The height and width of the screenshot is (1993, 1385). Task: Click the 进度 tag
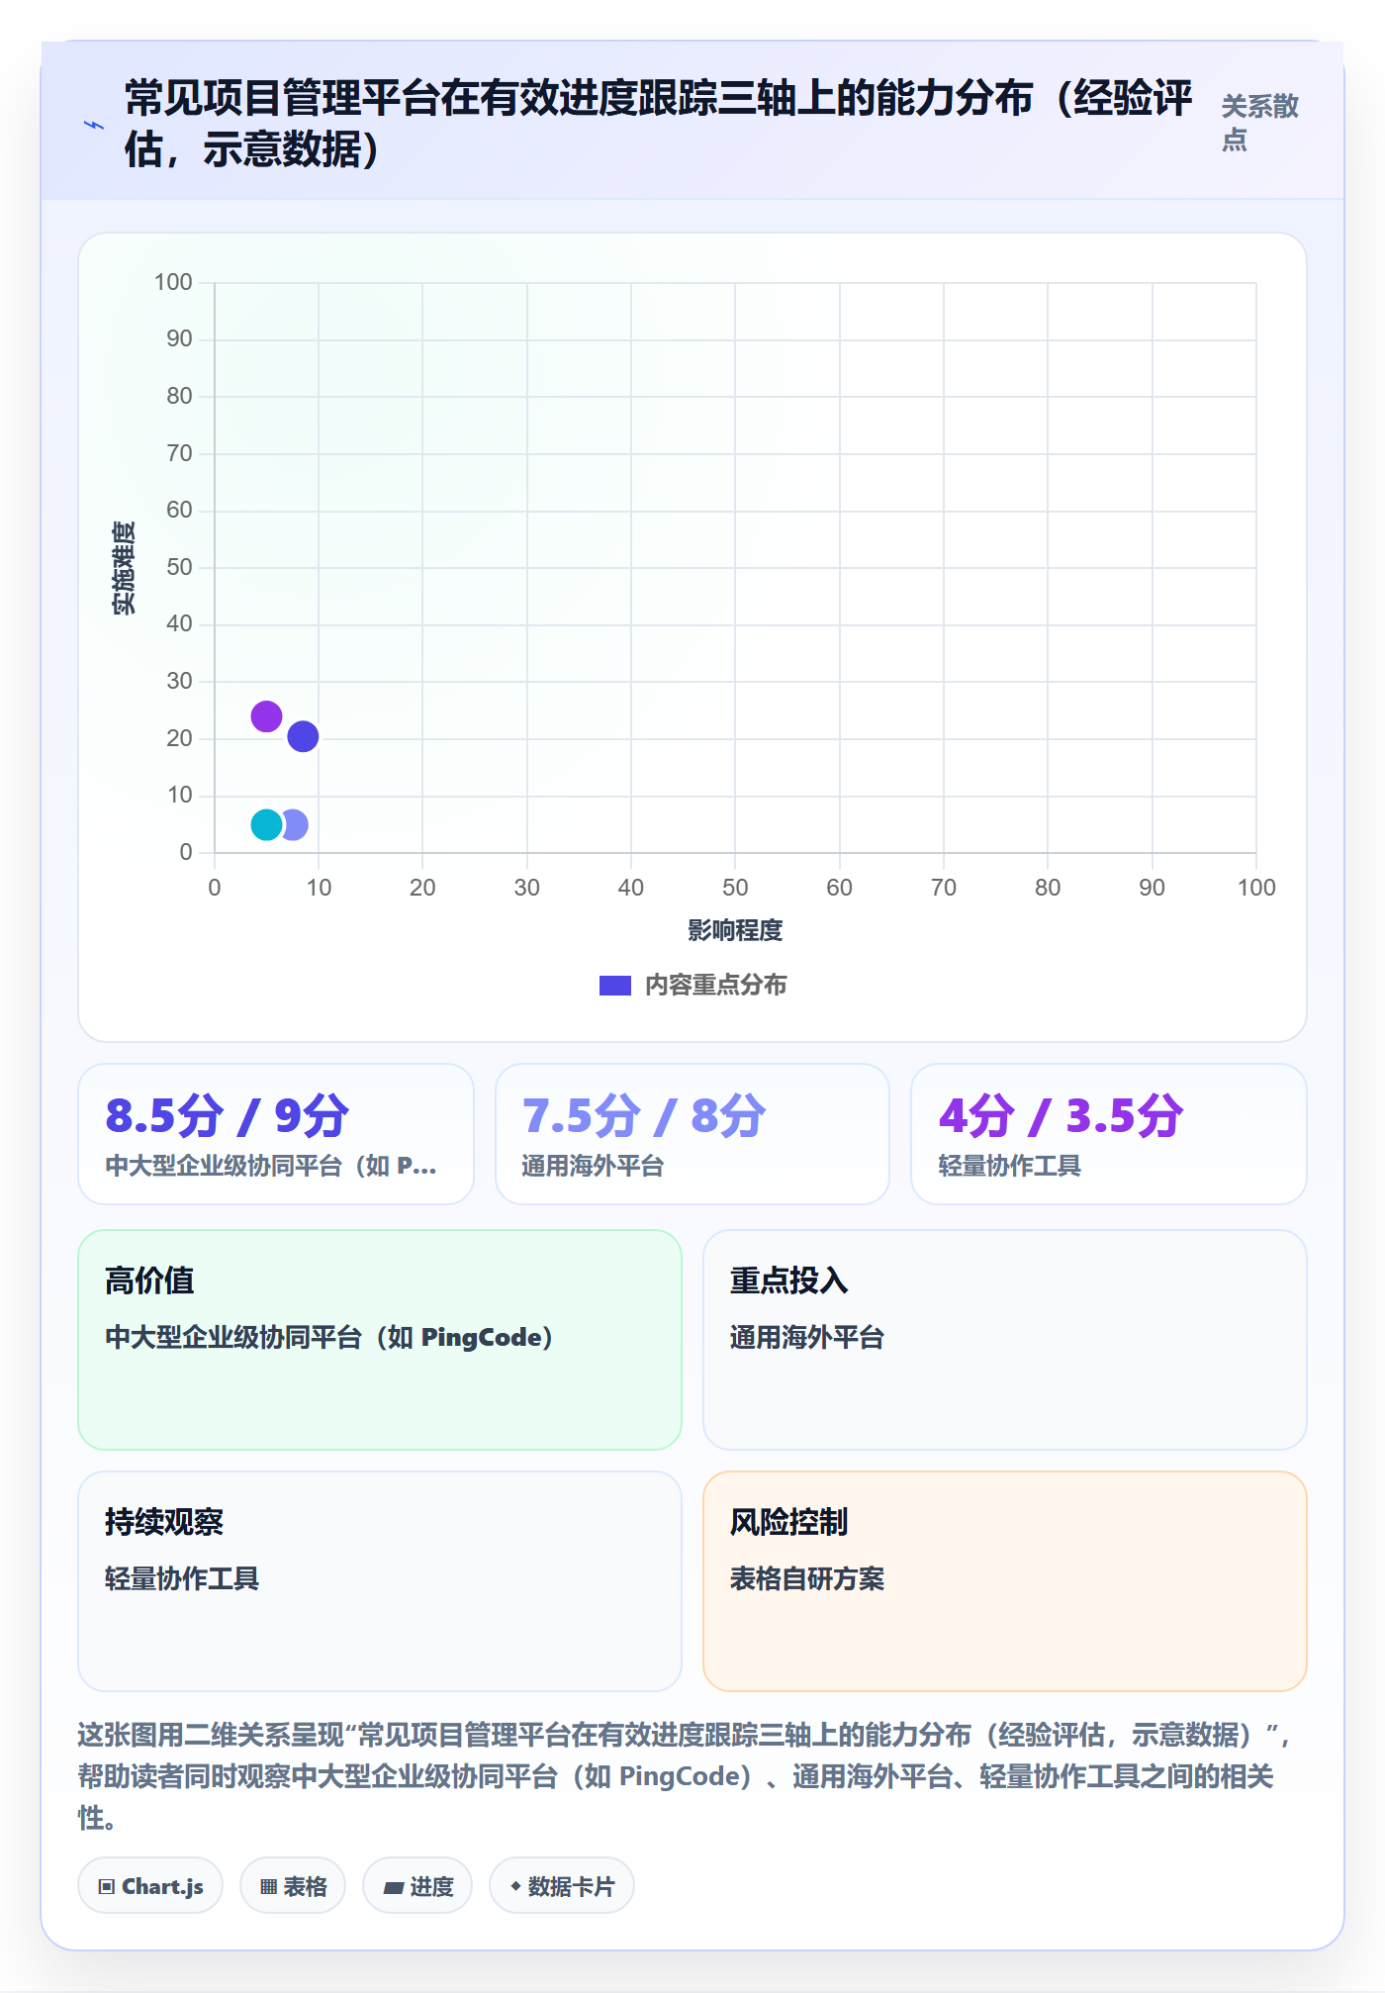point(417,1886)
